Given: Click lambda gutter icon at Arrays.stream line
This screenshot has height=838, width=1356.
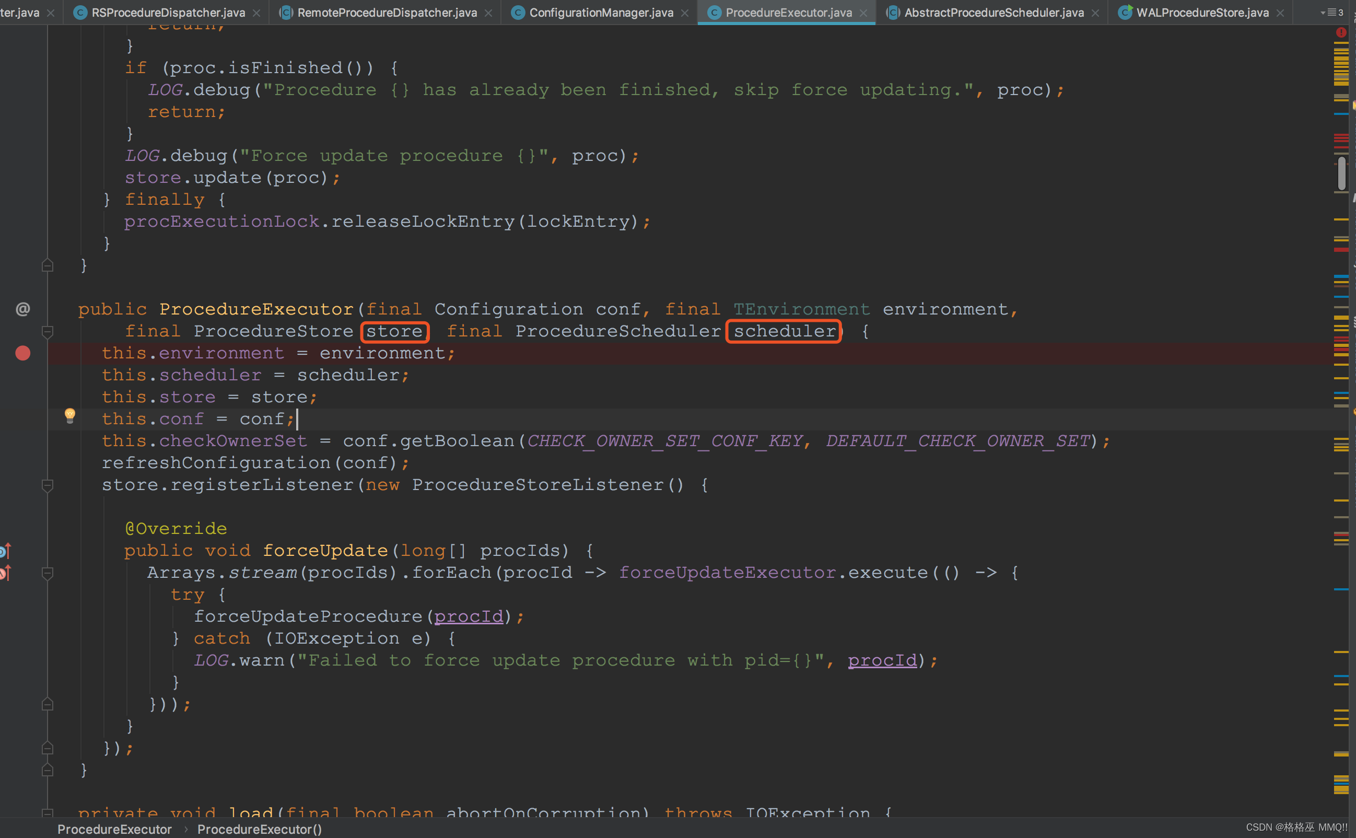Looking at the screenshot, I should click(6, 573).
